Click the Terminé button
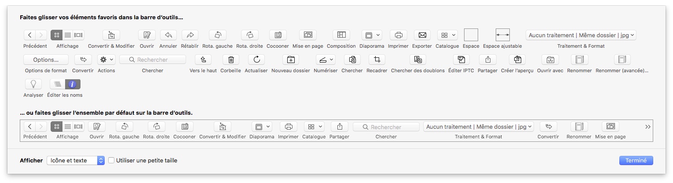Image resolution: width=673 pixels, height=183 pixels. coord(636,161)
